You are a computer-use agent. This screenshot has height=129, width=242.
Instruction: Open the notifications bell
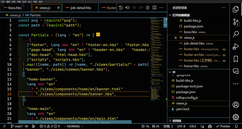236,126
